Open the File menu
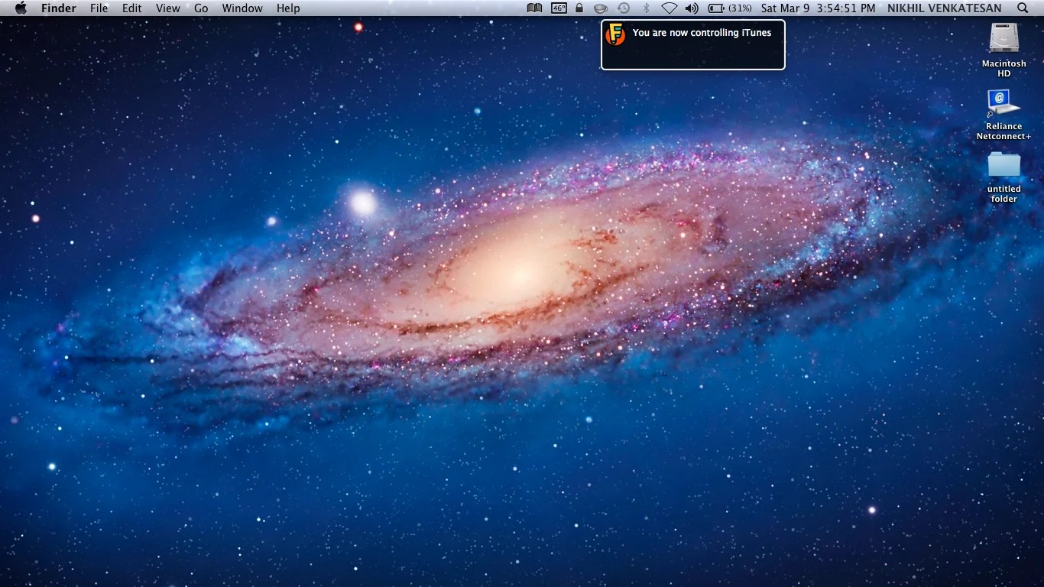 99,8
